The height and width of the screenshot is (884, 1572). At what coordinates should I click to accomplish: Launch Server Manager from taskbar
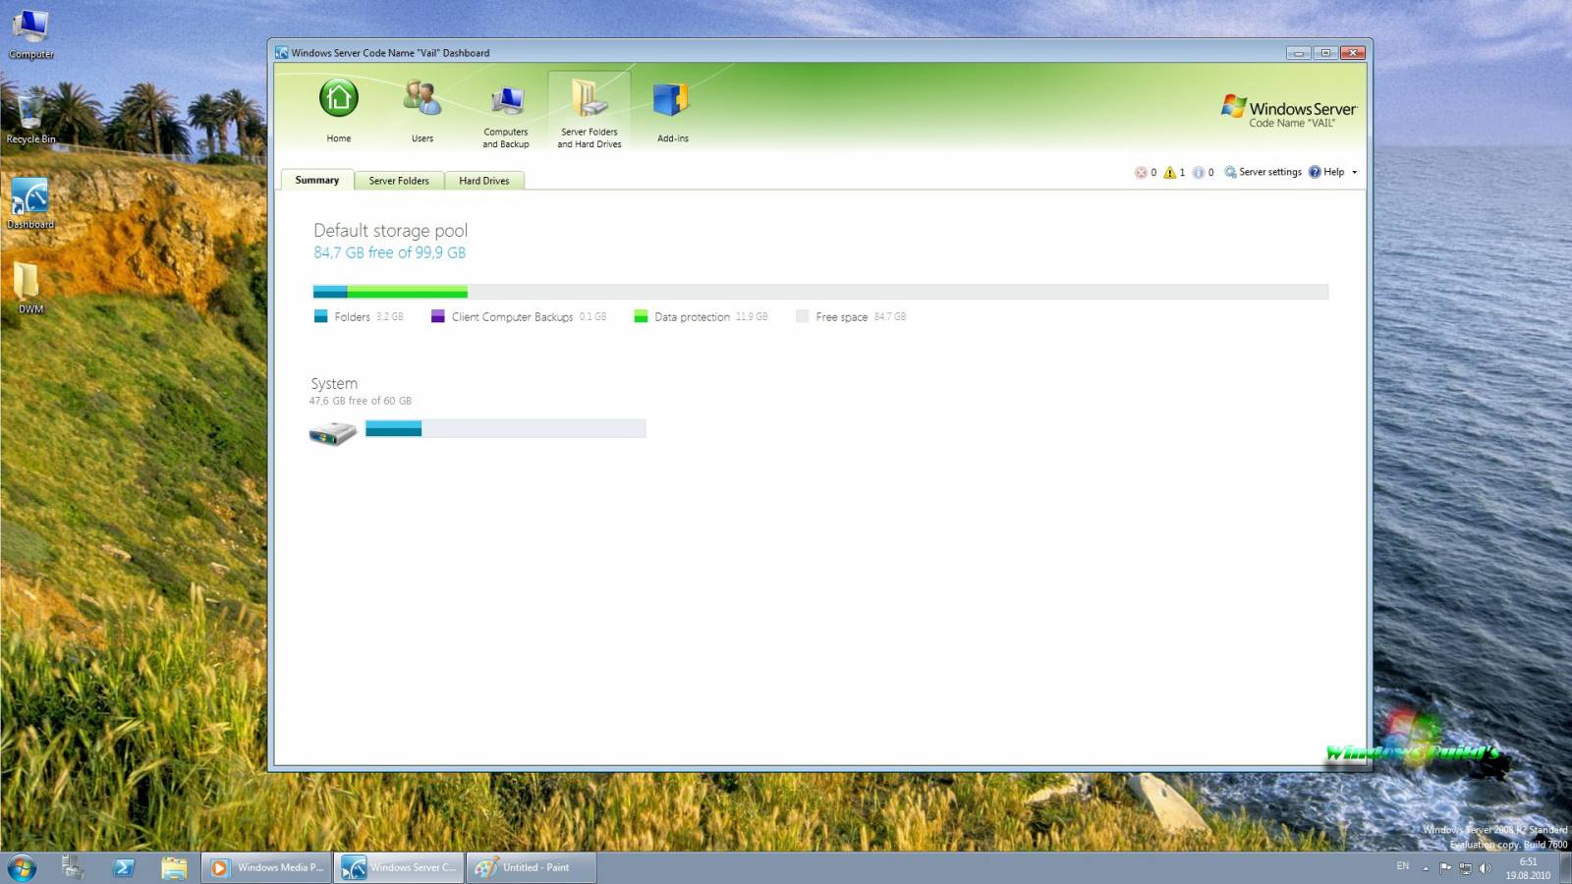point(73,867)
